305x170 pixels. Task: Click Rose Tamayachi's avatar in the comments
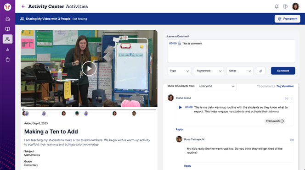pyautogui.click(x=179, y=139)
